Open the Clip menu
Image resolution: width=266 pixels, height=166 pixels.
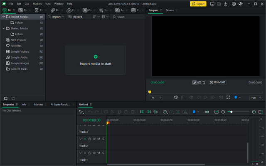click(x=27, y=4)
